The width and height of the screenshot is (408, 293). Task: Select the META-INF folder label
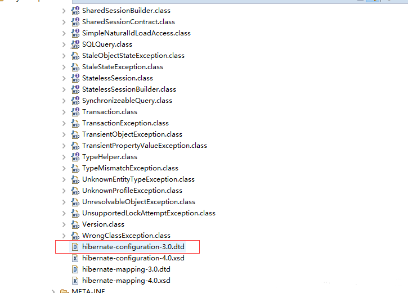click(88, 291)
